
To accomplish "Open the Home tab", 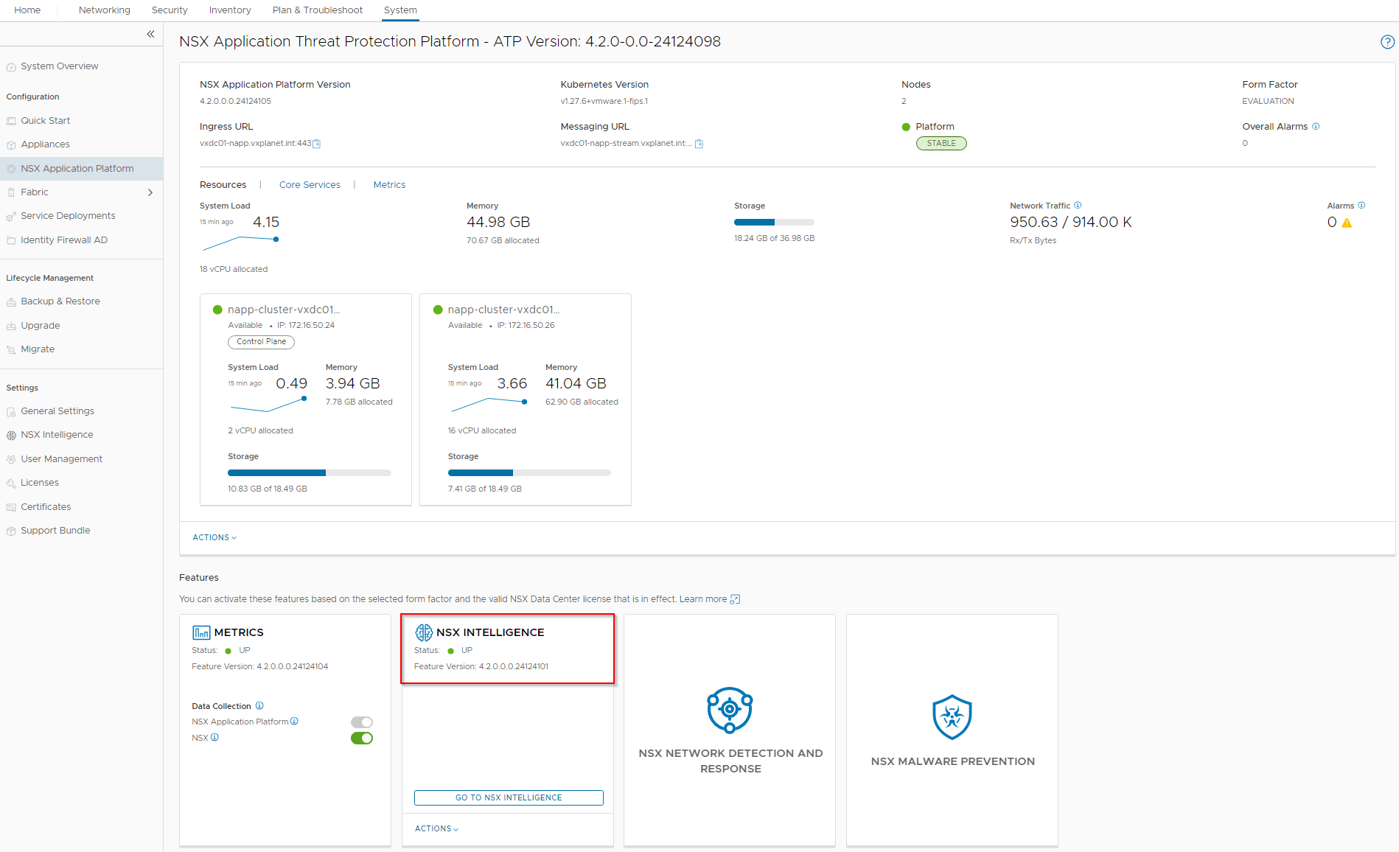I will pos(27,10).
